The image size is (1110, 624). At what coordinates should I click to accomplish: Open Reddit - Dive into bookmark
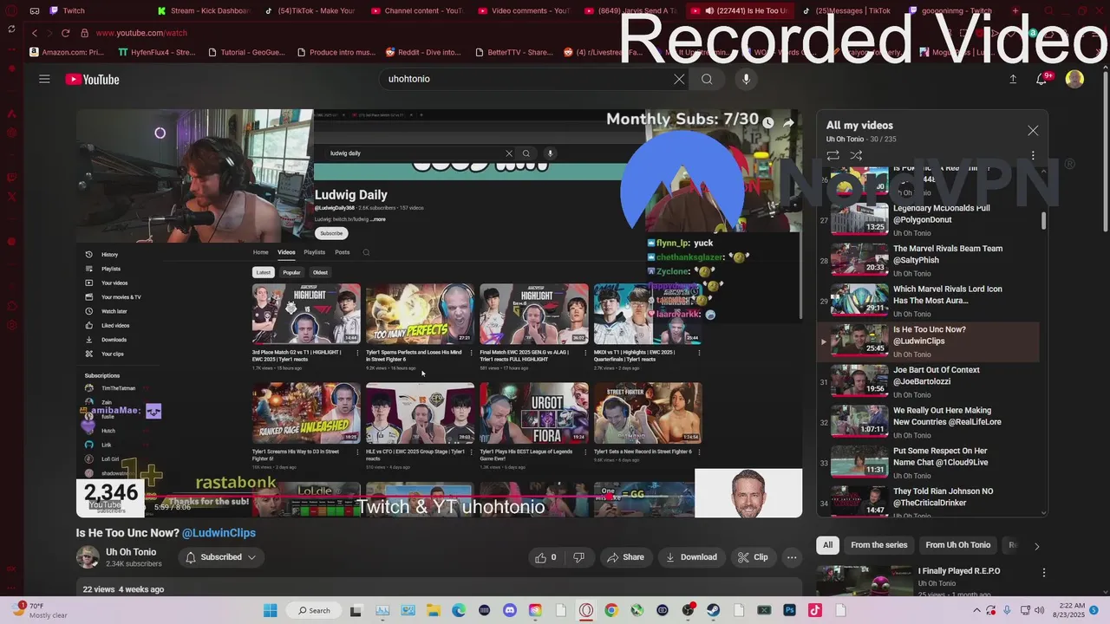tap(423, 52)
